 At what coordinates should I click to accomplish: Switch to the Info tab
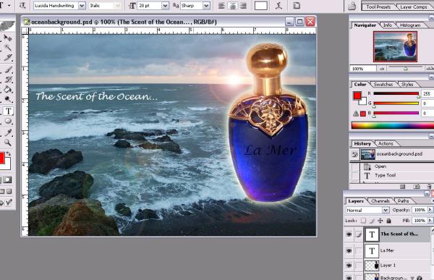(x=388, y=25)
